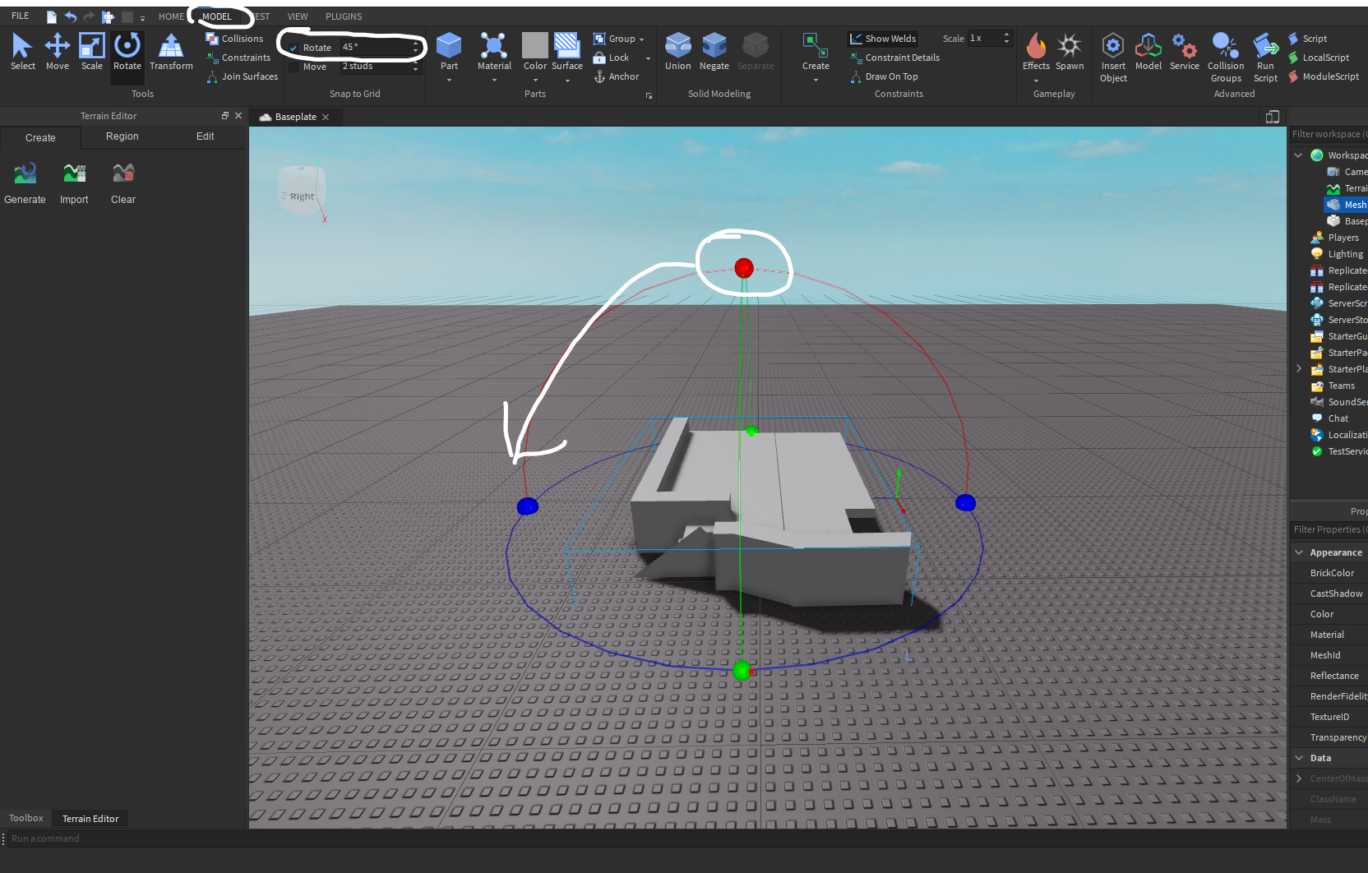The height and width of the screenshot is (873, 1368).
Task: Generate terrain in Terrain Editor
Action: [25, 183]
